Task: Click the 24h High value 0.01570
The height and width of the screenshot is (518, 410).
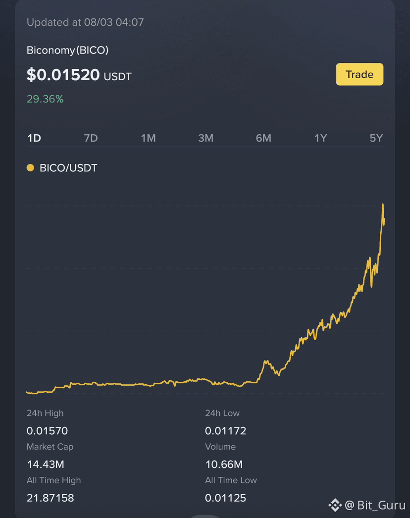Action: click(47, 431)
